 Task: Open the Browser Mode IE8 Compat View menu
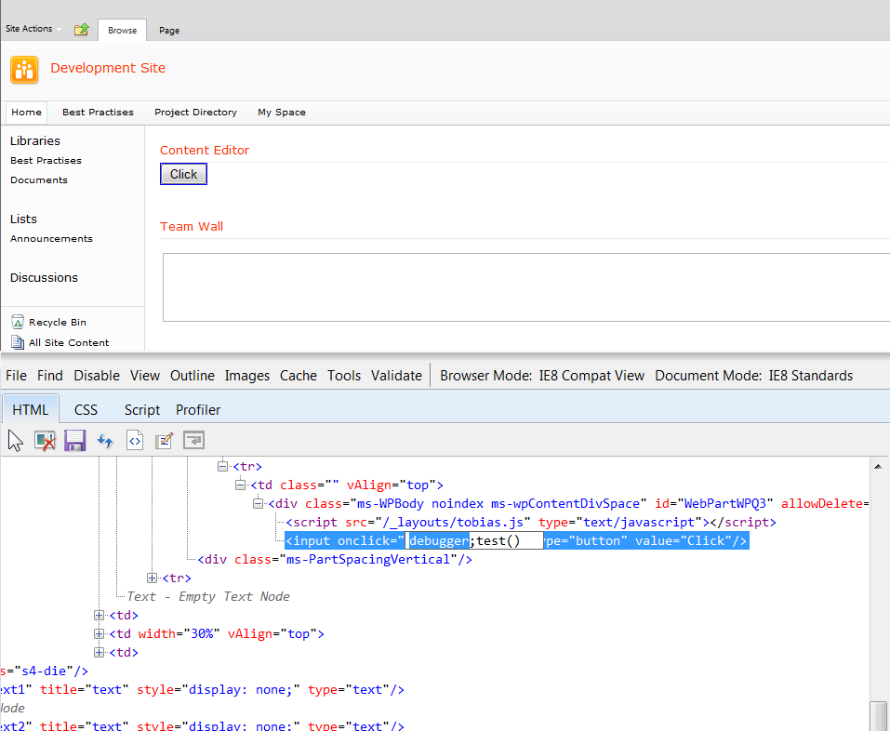coord(542,375)
